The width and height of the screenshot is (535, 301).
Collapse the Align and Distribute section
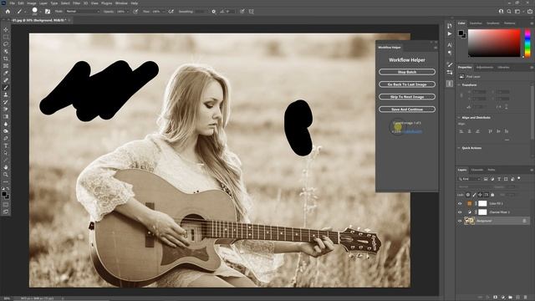coord(459,117)
